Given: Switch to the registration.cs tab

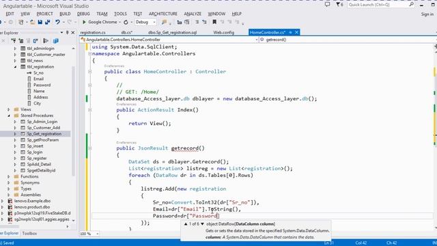Looking at the screenshot, I should [x=93, y=33].
